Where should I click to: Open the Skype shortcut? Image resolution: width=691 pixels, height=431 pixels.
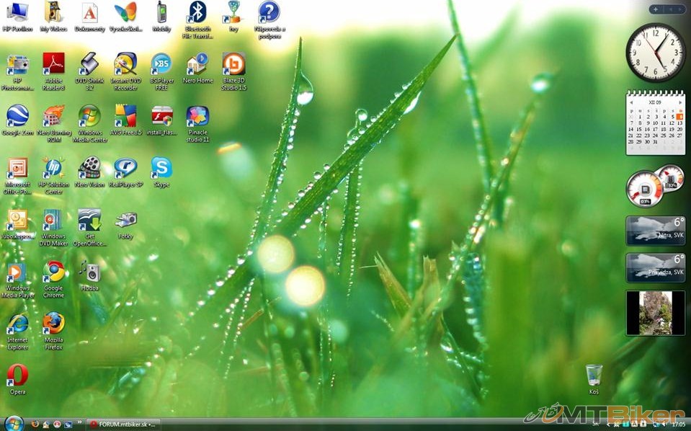coord(161,168)
